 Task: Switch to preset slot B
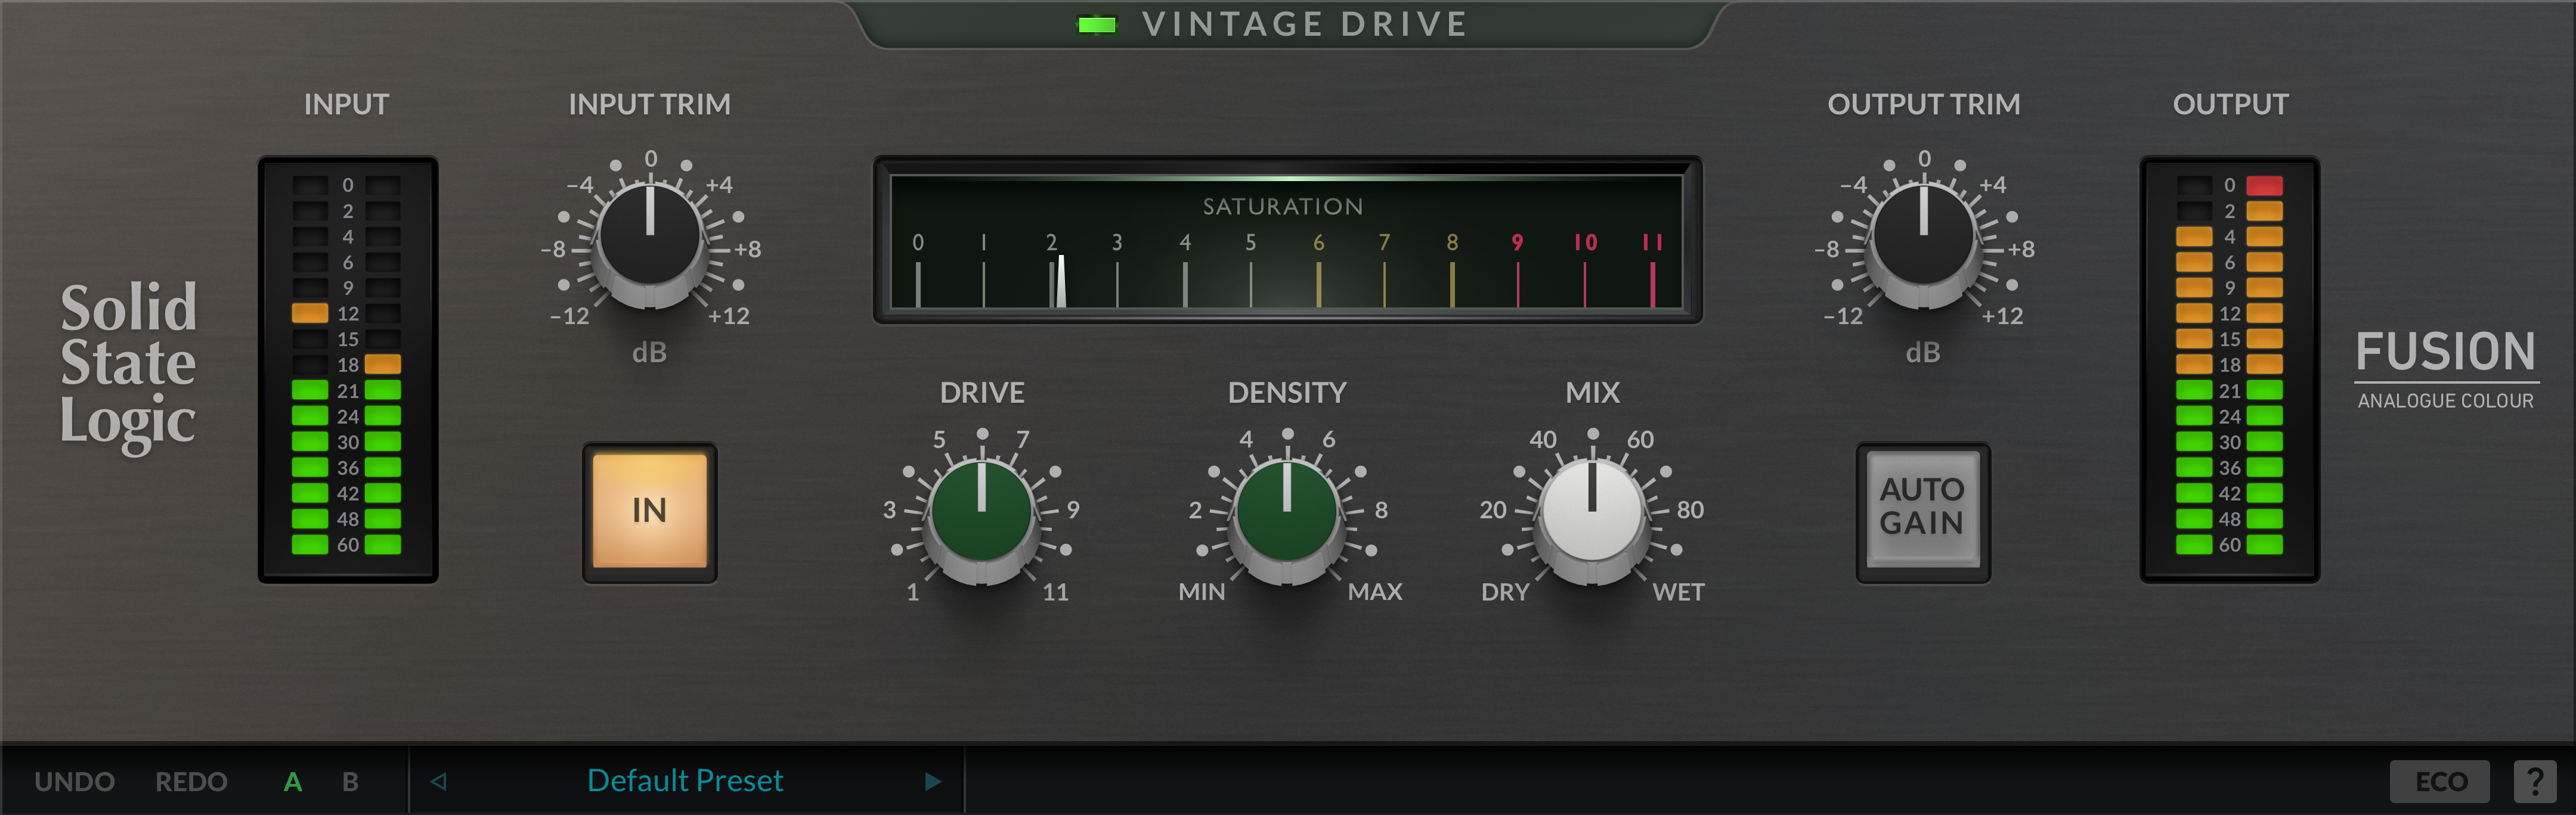tap(350, 781)
